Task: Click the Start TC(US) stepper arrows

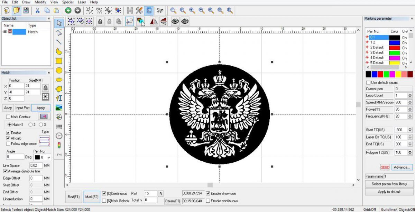Action: (410, 130)
